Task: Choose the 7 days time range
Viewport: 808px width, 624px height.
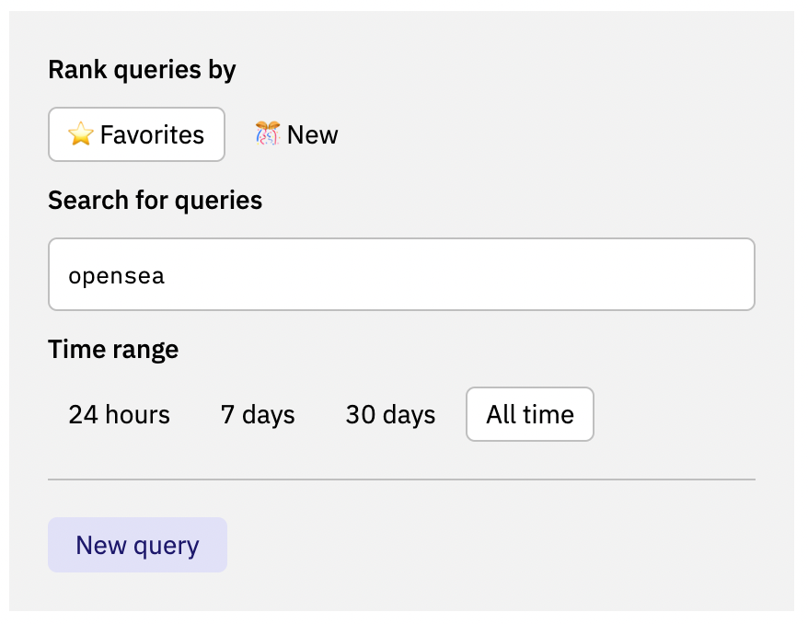Action: 258,415
